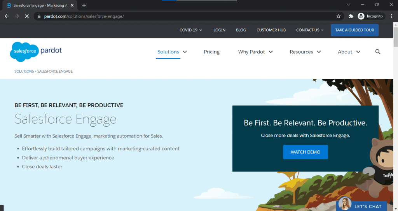The image size is (398, 211).
Task: Open Chrome three-dot menu
Action: (x=392, y=16)
